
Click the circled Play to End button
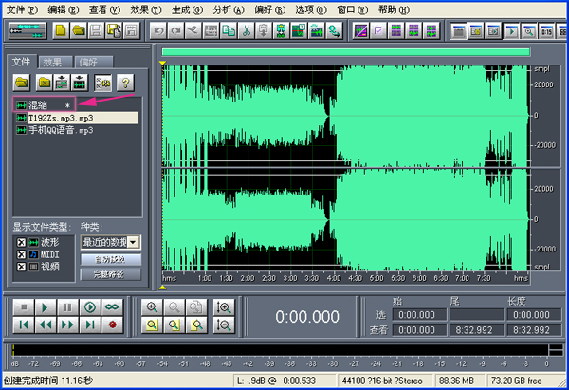pyautogui.click(x=90, y=307)
